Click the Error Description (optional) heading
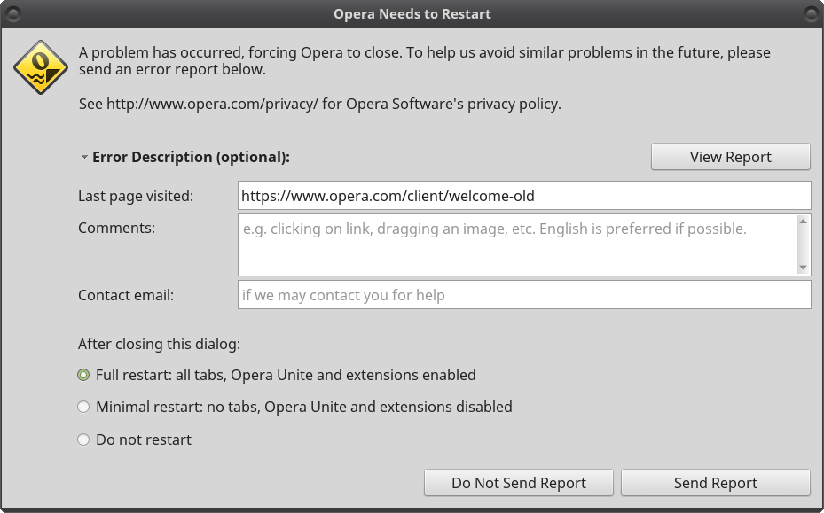 point(191,157)
